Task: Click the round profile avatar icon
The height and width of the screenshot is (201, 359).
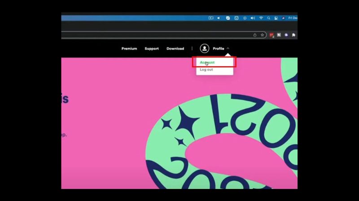Action: (205, 49)
